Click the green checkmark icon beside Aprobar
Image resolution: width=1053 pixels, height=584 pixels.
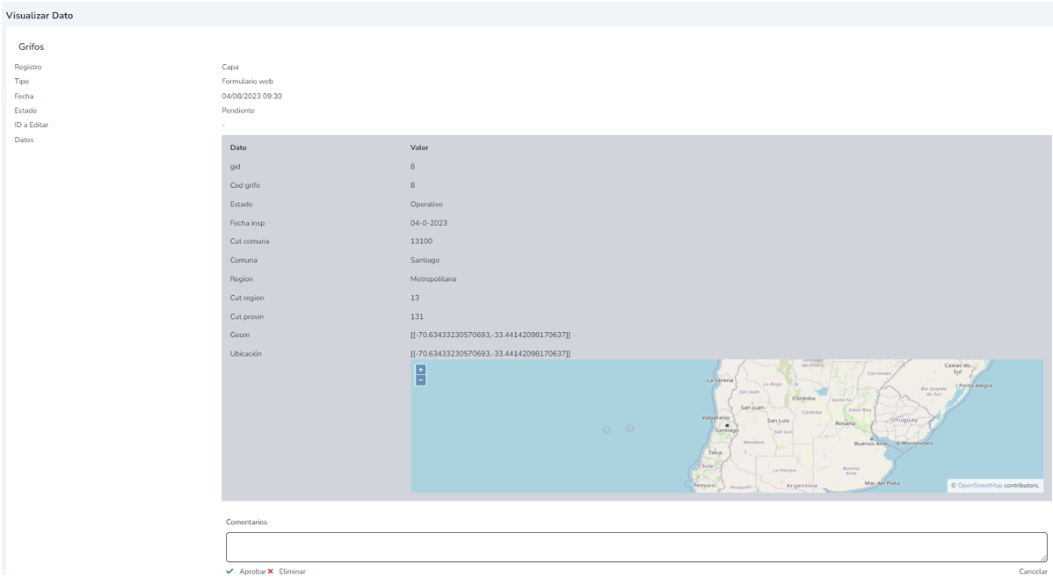[x=229, y=572]
